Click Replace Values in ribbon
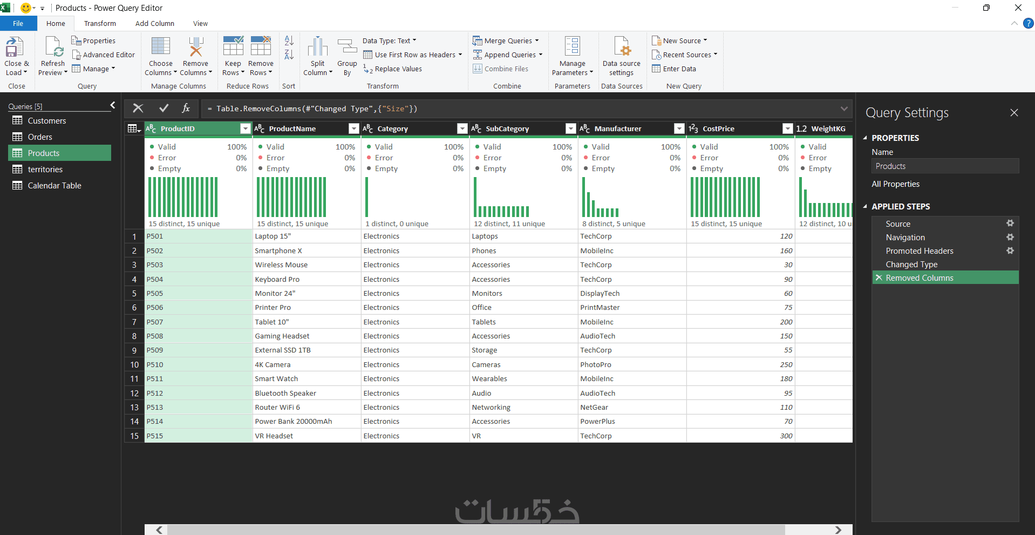 392,69
